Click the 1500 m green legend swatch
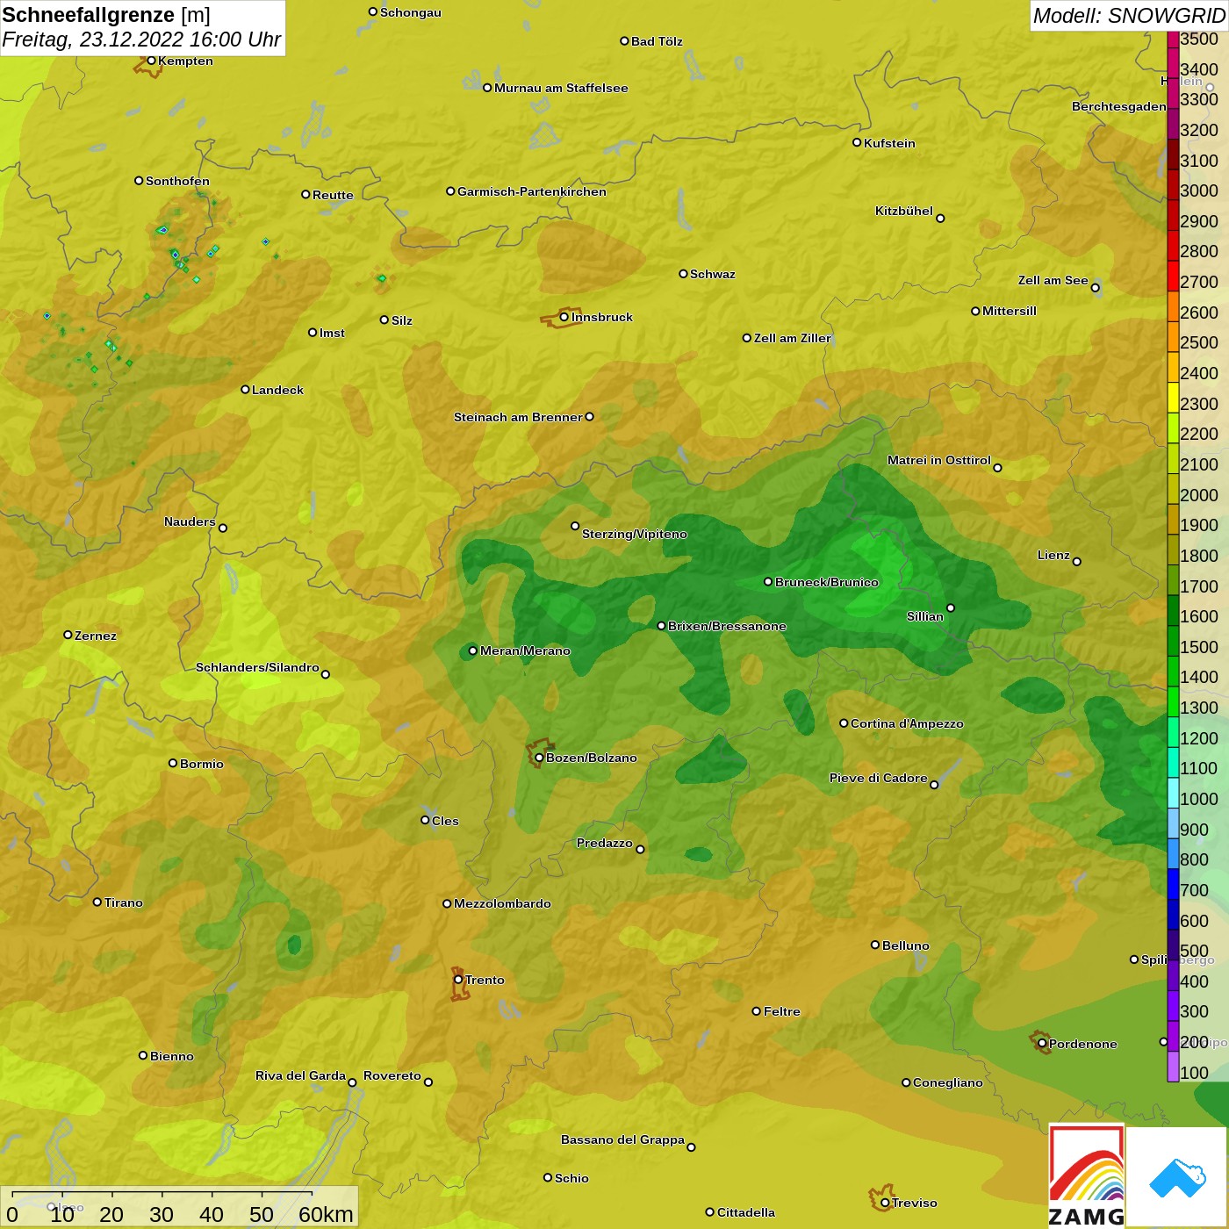 click(1173, 641)
